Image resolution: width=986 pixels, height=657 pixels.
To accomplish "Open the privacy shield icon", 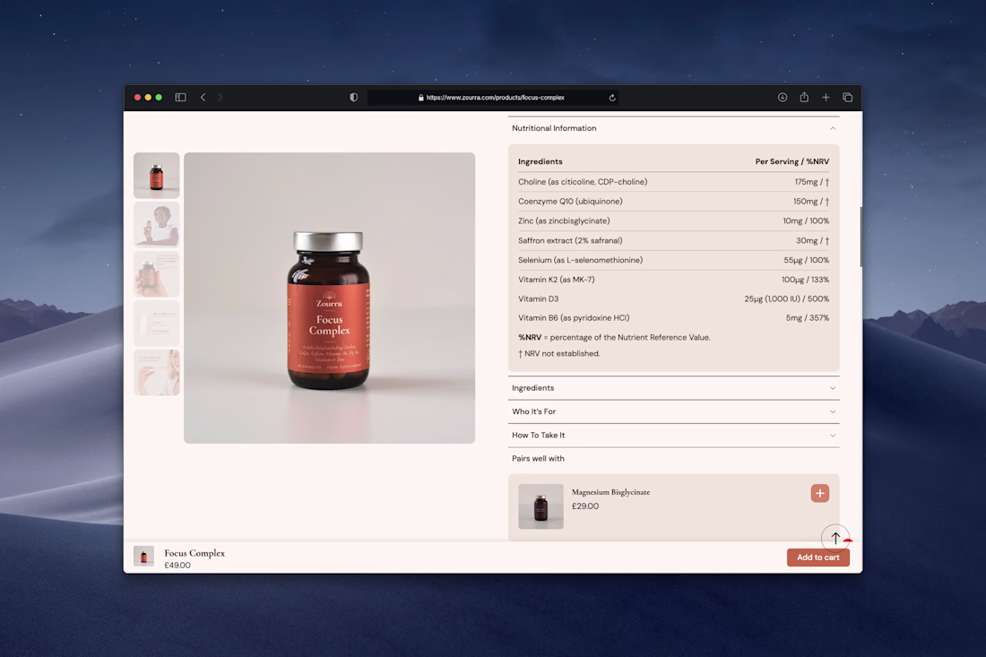I will [353, 98].
